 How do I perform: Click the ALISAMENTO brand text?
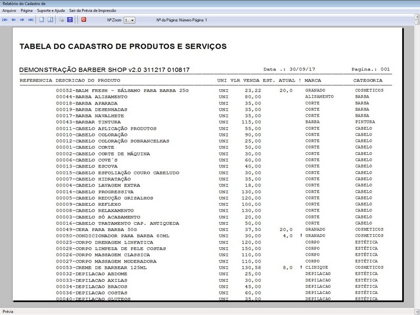[320, 97]
